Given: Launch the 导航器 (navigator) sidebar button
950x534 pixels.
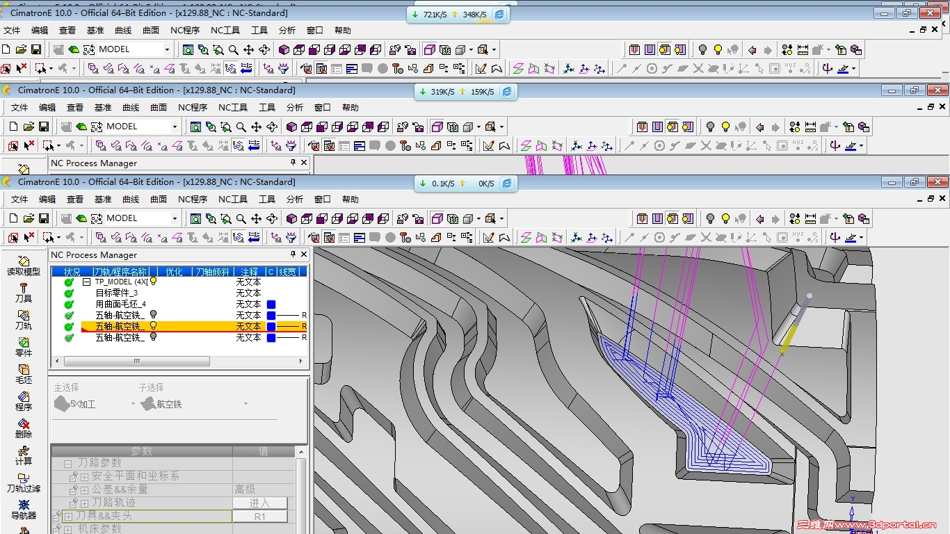Looking at the screenshot, I should (24, 510).
